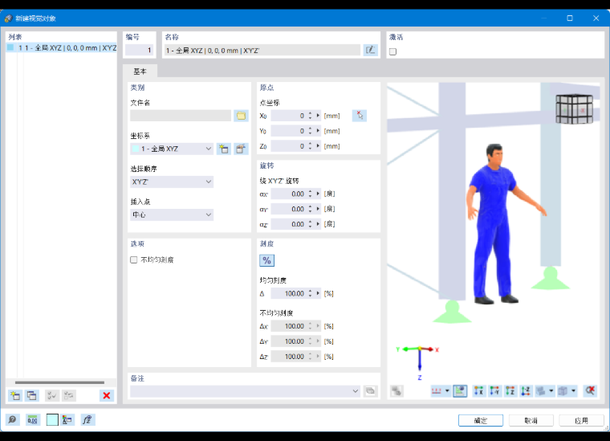Open the αX' rotation field arrow menu
This screenshot has width=610, height=441.
tap(318, 194)
